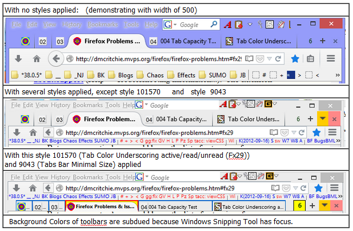The height and width of the screenshot is (231, 353).
Task: Open the SUMO bookmark folder in the purple browser
Action: 212,75
